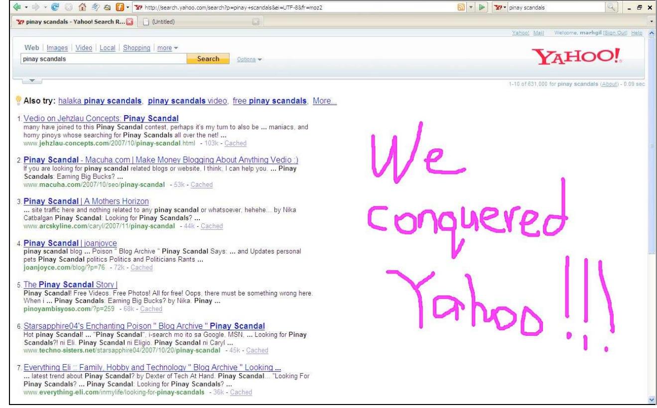Click the orange RSS feed icon in address bar
Viewport: 657px width, 408px height.
pyautogui.click(x=462, y=8)
